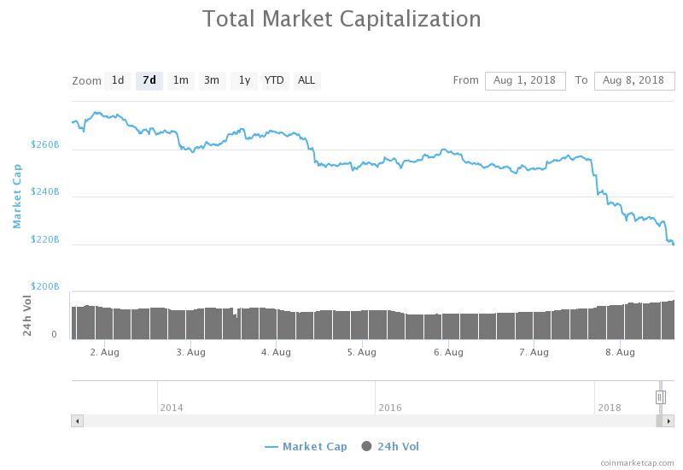
Task: Click the gray circle icon for 24h Vol legend
Action: [x=367, y=446]
